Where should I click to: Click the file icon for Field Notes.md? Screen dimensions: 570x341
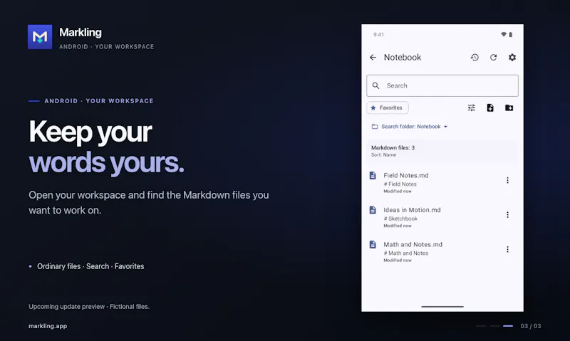tap(373, 175)
